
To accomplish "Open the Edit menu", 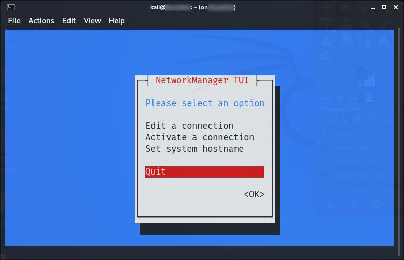I will (x=69, y=21).
